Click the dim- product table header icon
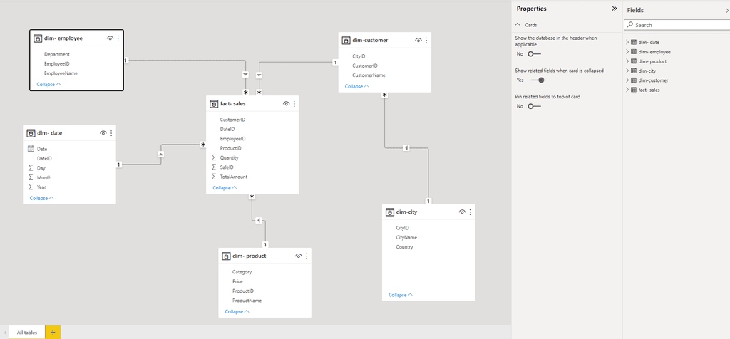Image resolution: width=730 pixels, height=339 pixels. tap(226, 256)
